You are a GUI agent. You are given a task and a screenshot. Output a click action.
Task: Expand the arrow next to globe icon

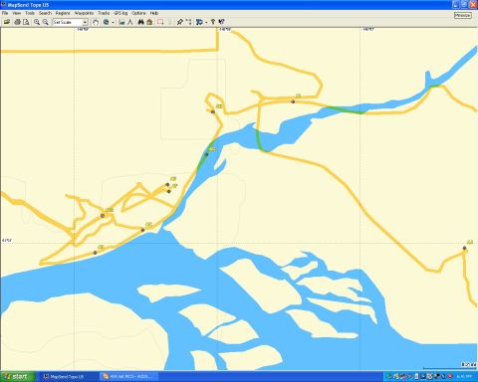coord(113,22)
